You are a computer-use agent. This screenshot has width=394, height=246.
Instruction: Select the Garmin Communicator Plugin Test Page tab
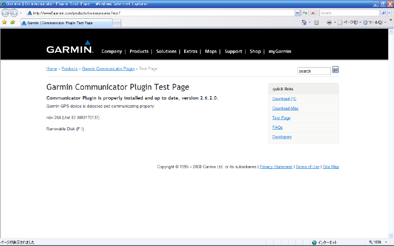coord(66,23)
